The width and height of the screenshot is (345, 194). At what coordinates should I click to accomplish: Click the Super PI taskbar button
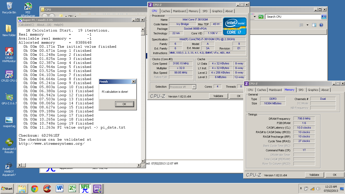[85, 189]
